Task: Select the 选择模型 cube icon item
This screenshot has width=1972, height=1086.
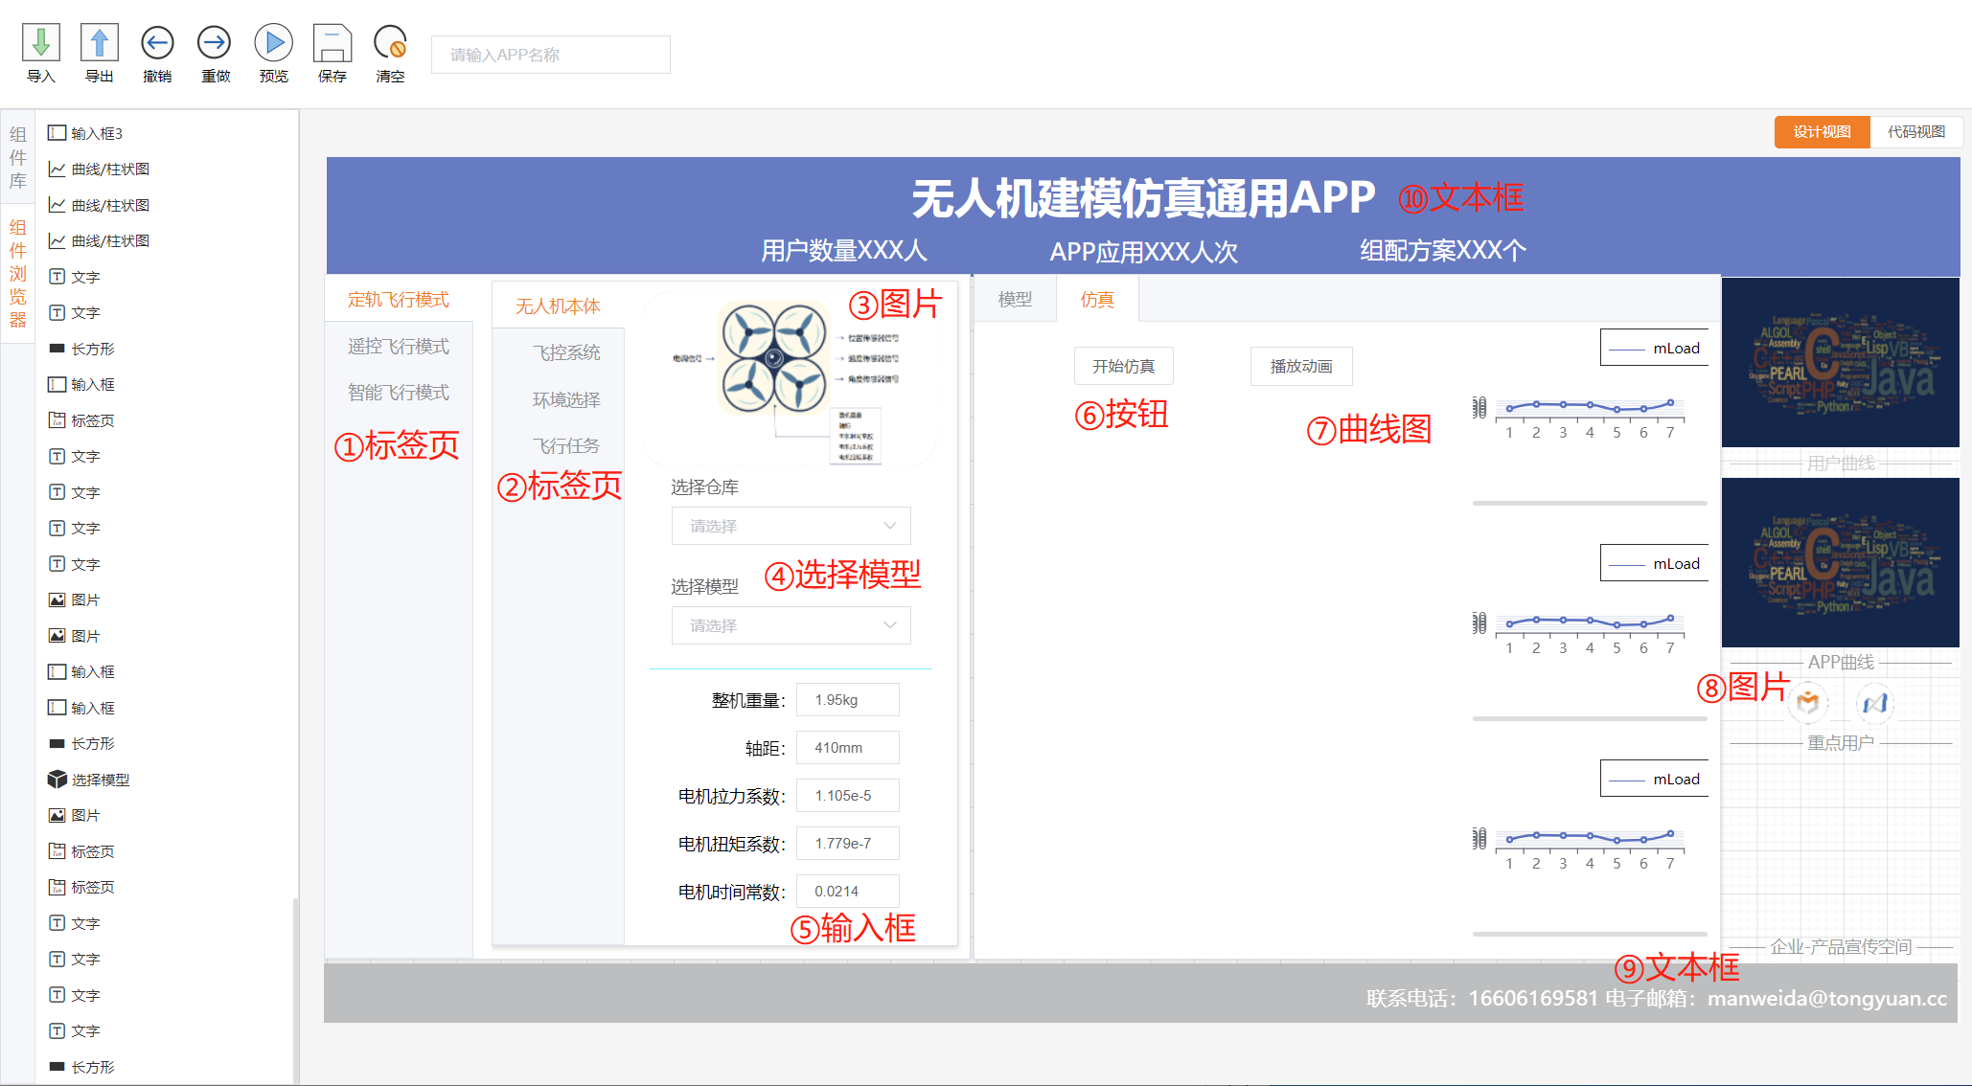Action: pyautogui.click(x=57, y=780)
